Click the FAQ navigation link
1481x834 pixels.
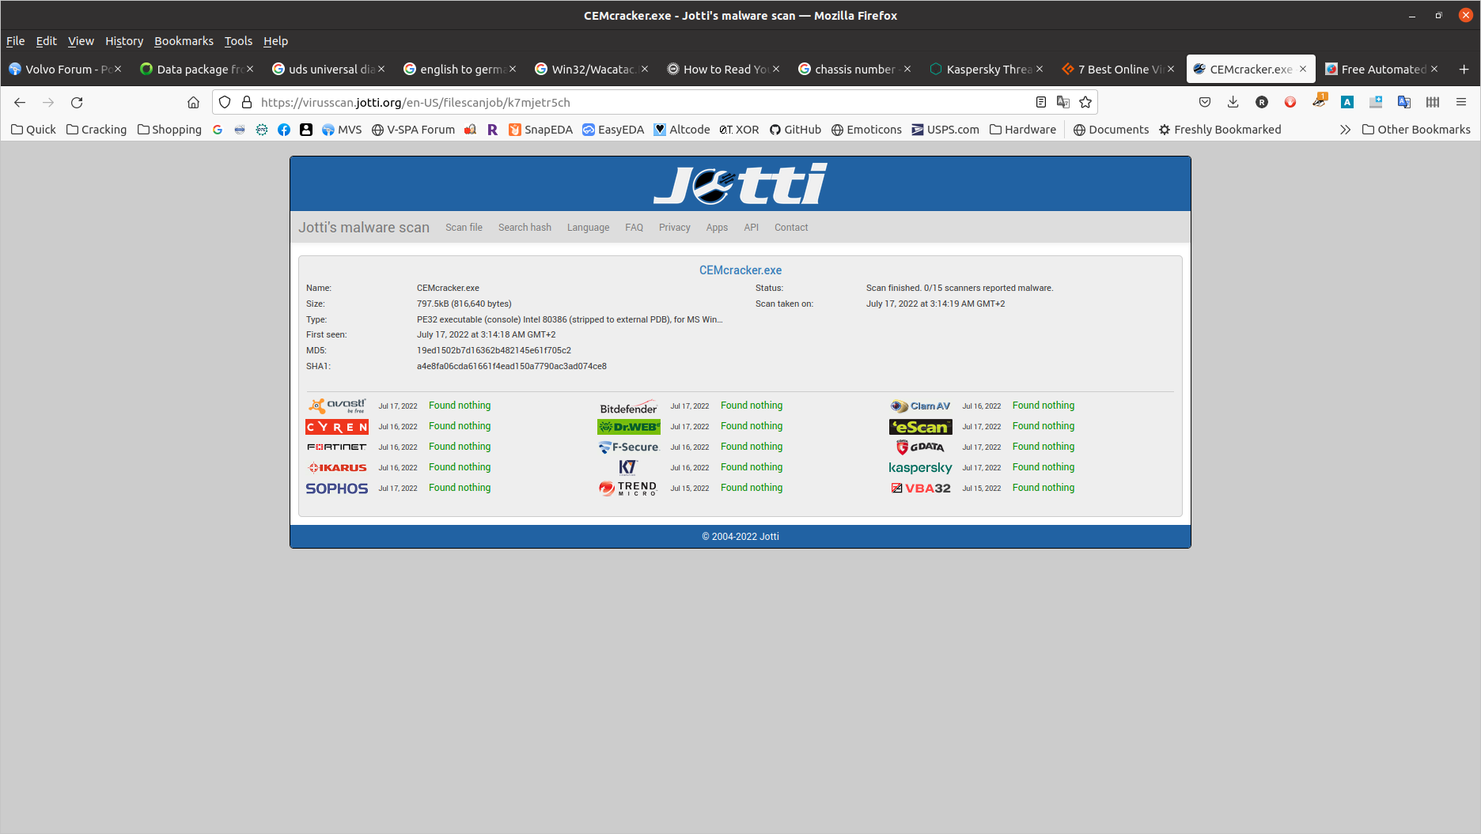click(634, 228)
